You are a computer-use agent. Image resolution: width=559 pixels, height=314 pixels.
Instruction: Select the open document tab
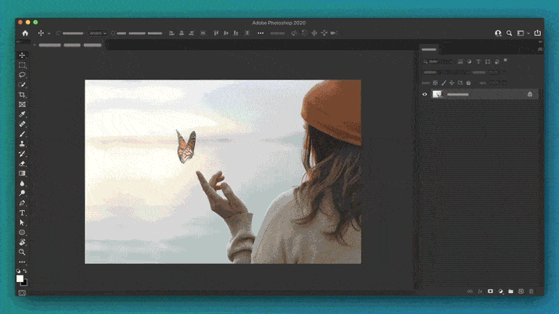(x=69, y=45)
